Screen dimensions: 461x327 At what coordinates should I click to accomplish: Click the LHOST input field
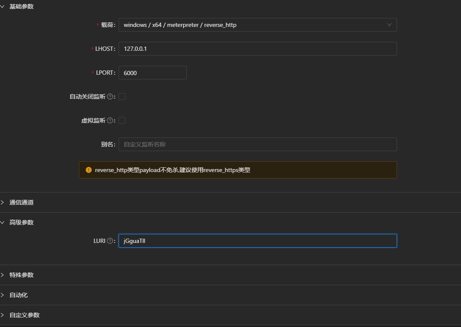pyautogui.click(x=258, y=49)
